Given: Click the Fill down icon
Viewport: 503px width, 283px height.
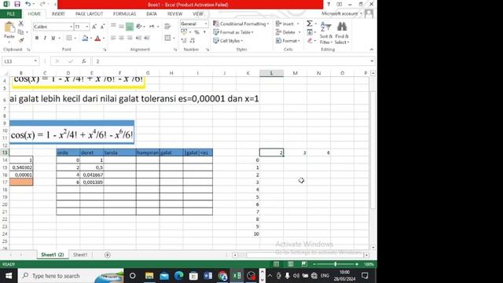Looking at the screenshot, I should tap(310, 32).
